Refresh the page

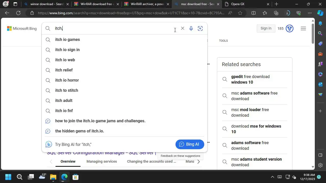click(18, 13)
